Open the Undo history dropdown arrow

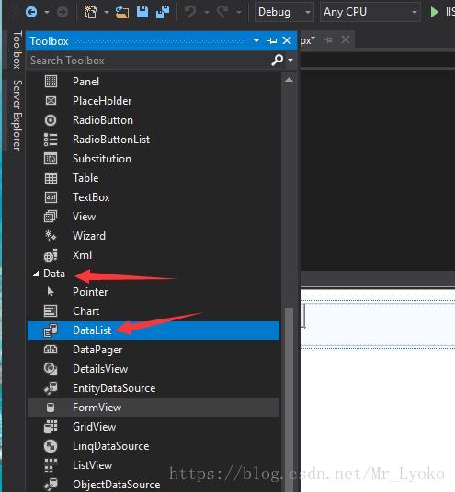pos(207,12)
